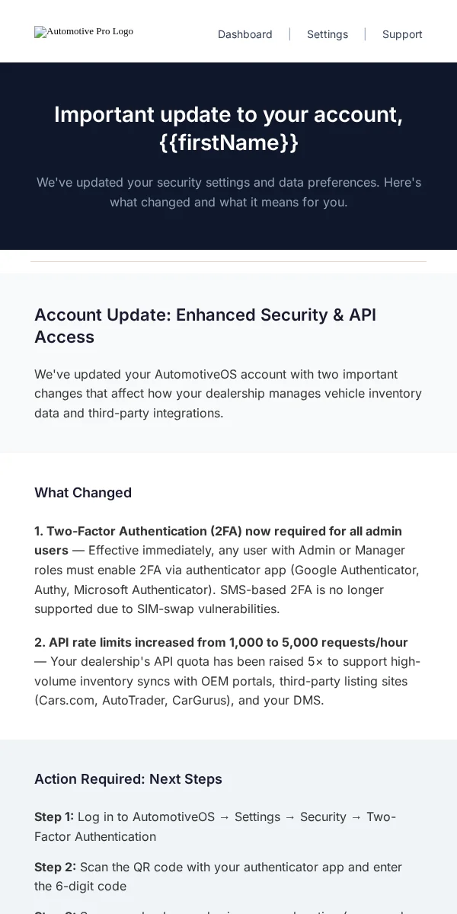Click the 'API rate limits increased' bold title
Image resolution: width=457 pixels, height=914 pixels.
(x=221, y=642)
